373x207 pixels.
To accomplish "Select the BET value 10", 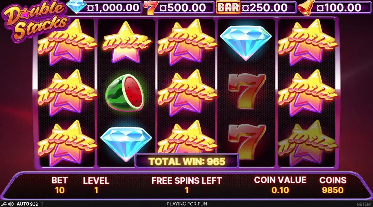I will [60, 190].
